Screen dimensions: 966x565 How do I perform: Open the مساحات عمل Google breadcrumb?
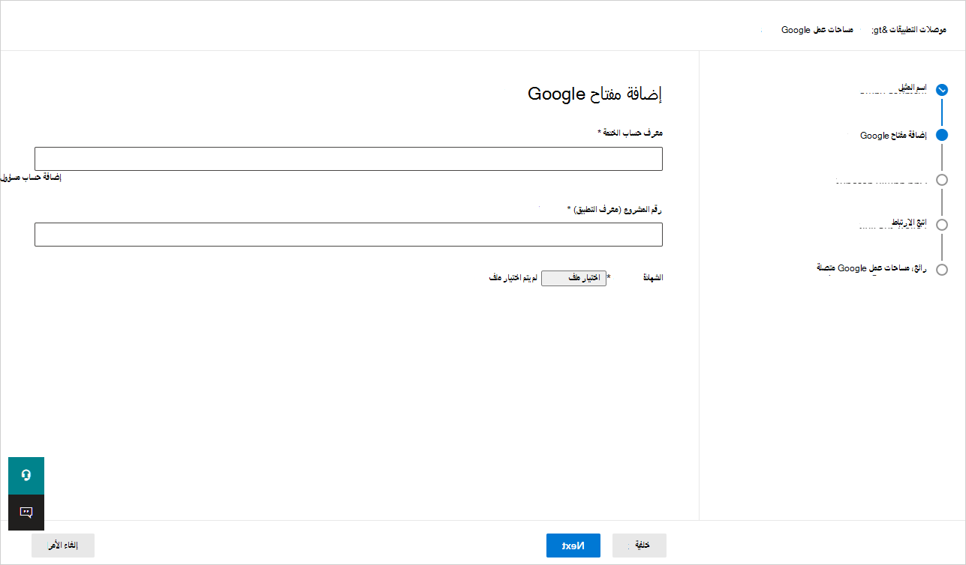tap(817, 30)
